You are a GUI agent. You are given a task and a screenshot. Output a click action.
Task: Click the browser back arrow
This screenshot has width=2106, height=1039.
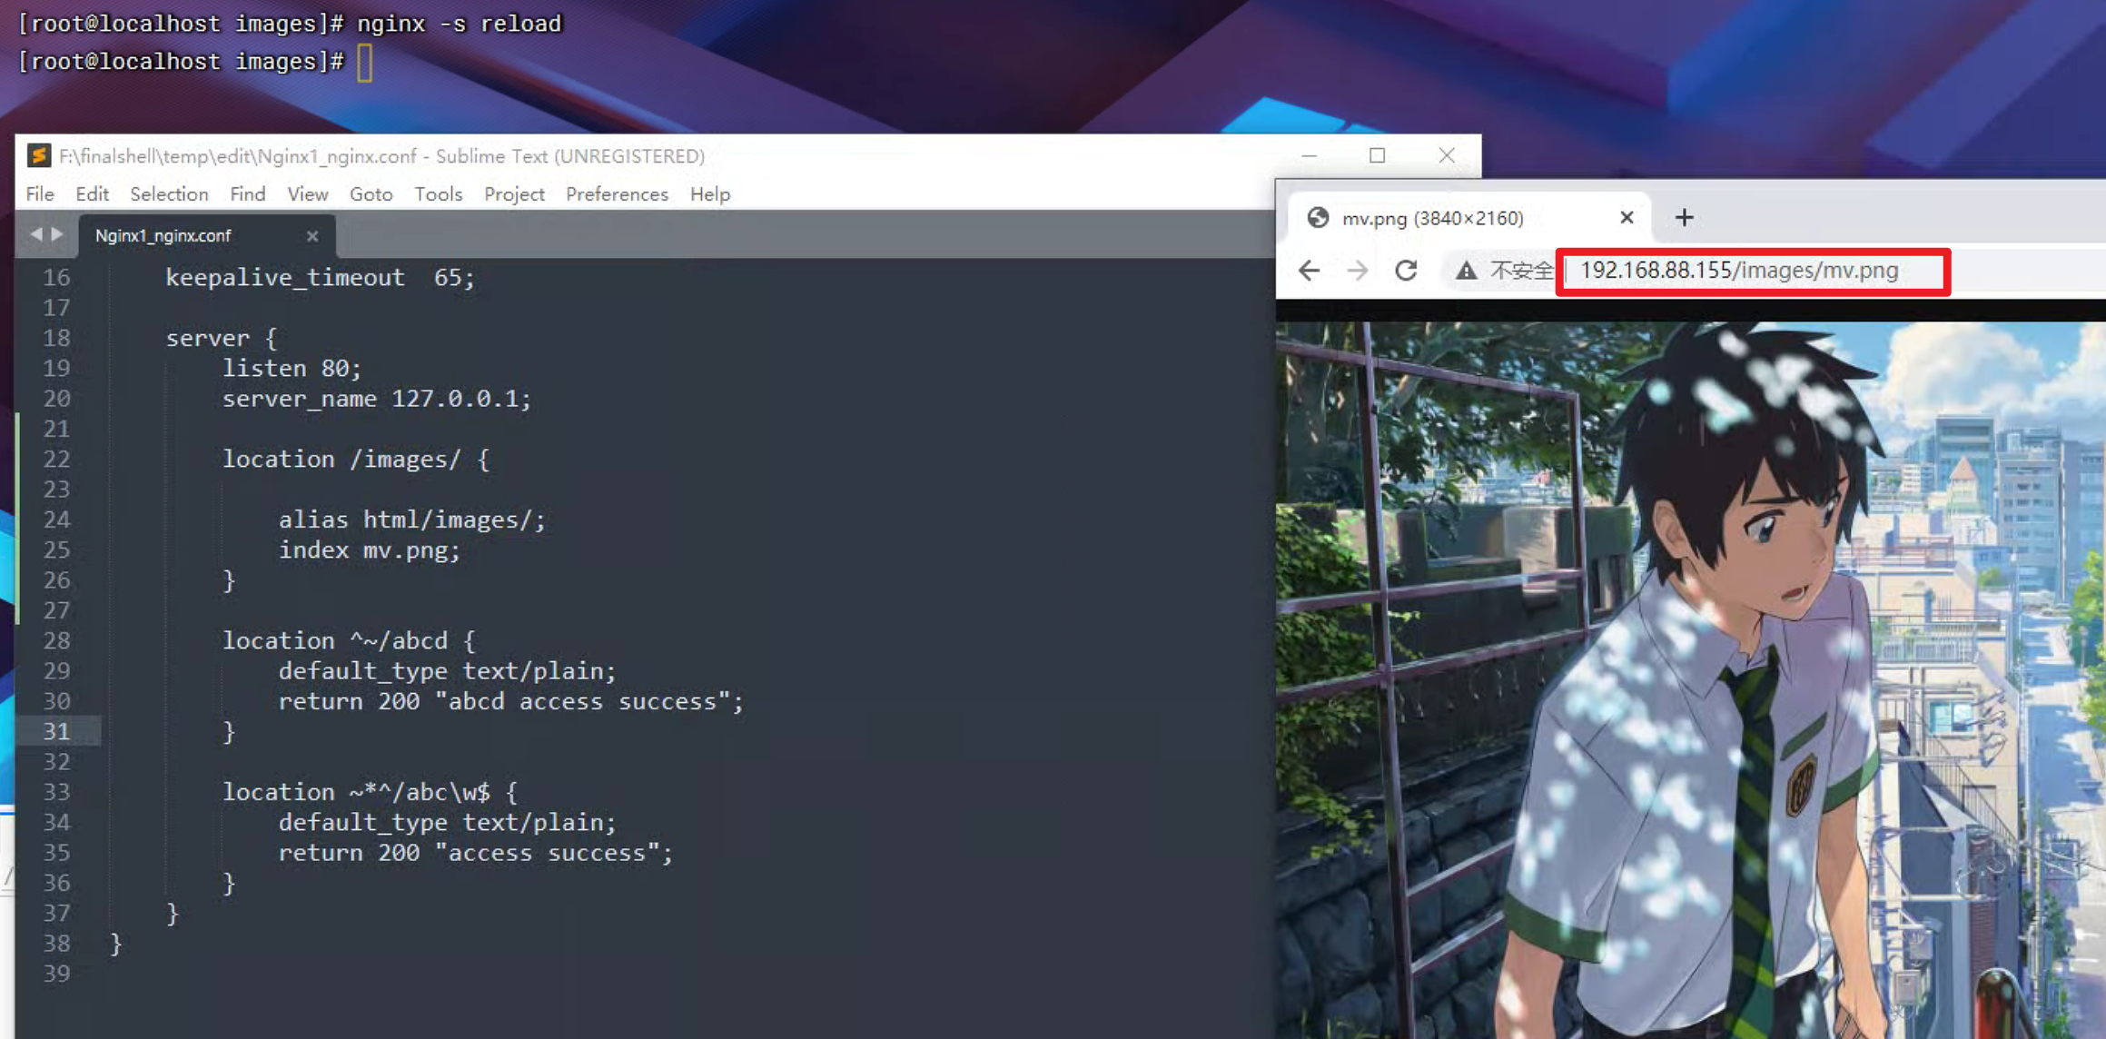(x=1309, y=271)
